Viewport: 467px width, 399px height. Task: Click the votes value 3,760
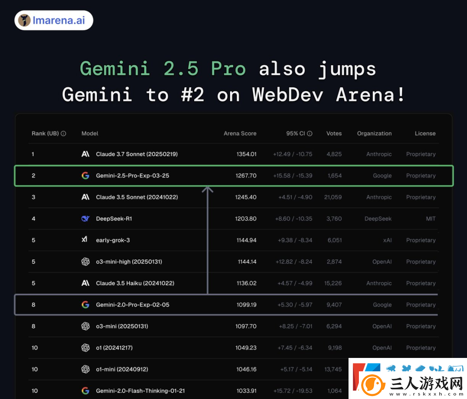tap(334, 219)
